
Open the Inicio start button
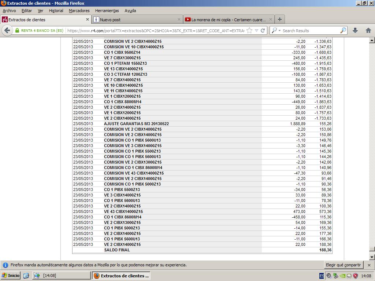[11, 276]
